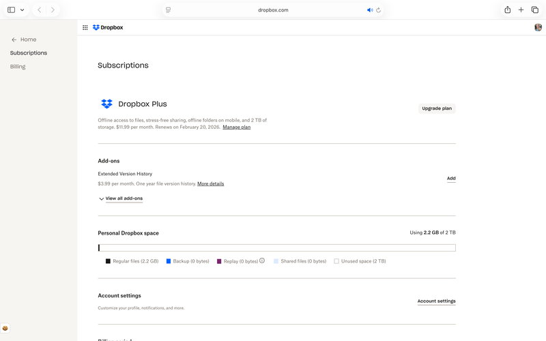The height and width of the screenshot is (341, 546).
Task: Reload the page in Safari
Action: [x=379, y=10]
